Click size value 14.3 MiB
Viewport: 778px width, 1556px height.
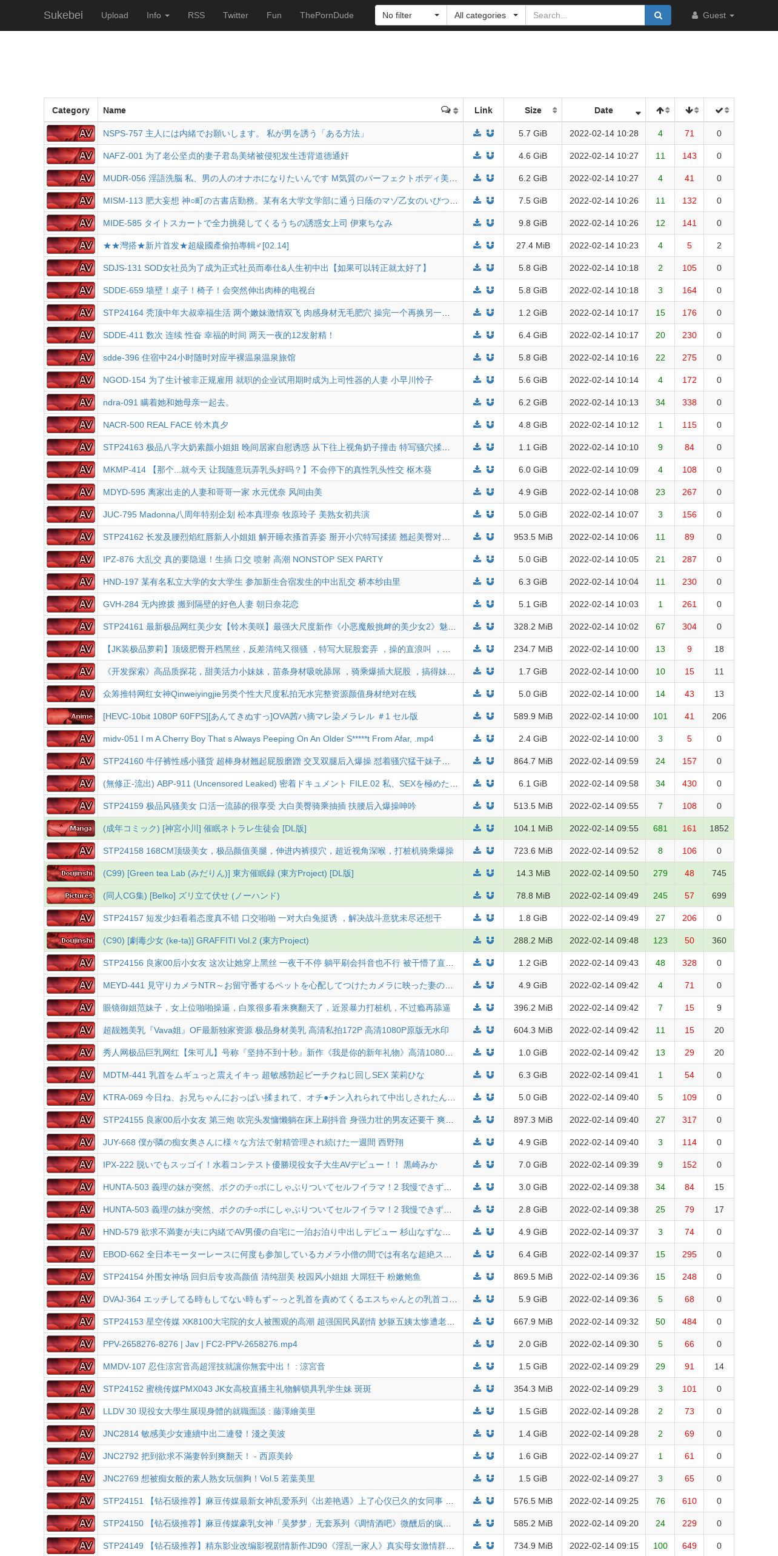pos(533,873)
